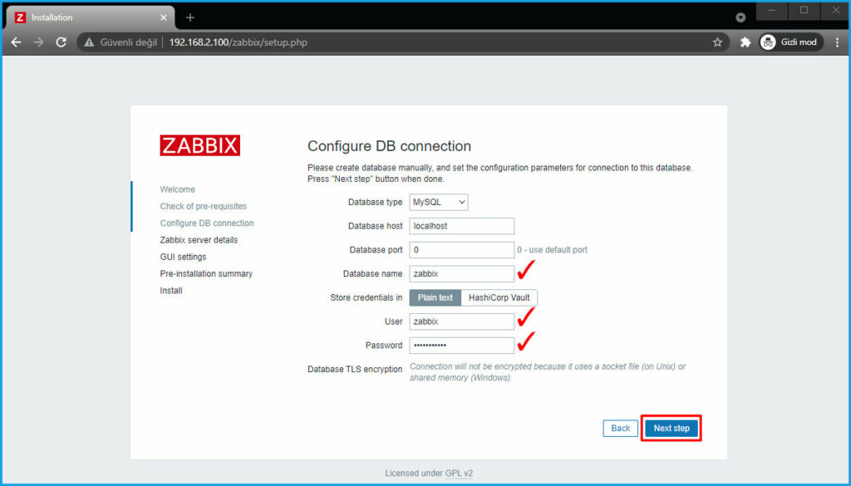Viewport: 851px width, 486px height.
Task: Open the Database type dropdown
Action: click(439, 203)
